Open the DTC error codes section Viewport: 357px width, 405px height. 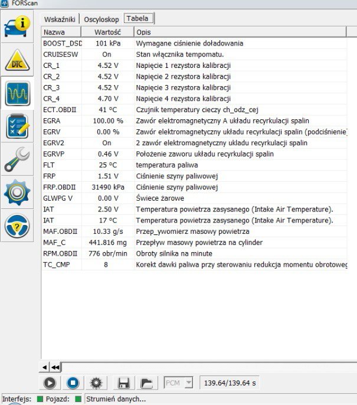click(18, 60)
